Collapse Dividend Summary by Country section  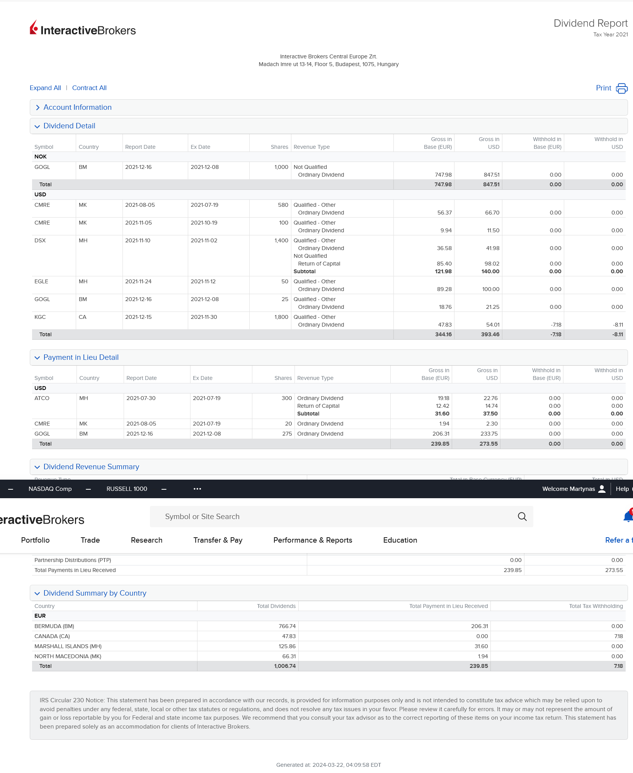pyautogui.click(x=328, y=593)
